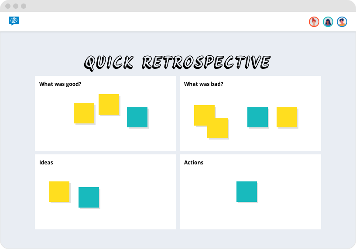Image resolution: width=356 pixels, height=249 pixels.
Task: Select the What was bad? heading
Action: (203, 84)
